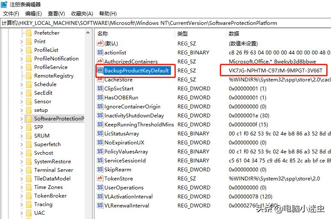Click the TokenStore string value icon
The width and height of the screenshot is (331, 219).
click(x=100, y=178)
